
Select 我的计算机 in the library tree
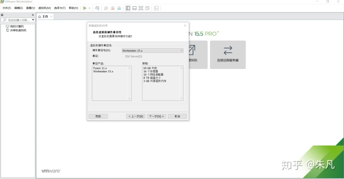coord(15,26)
